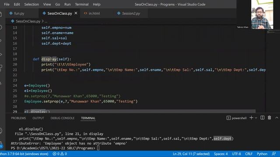280x157 pixels.
Task: Click the self.dept=dept code on line 16
Action: tap(56, 44)
